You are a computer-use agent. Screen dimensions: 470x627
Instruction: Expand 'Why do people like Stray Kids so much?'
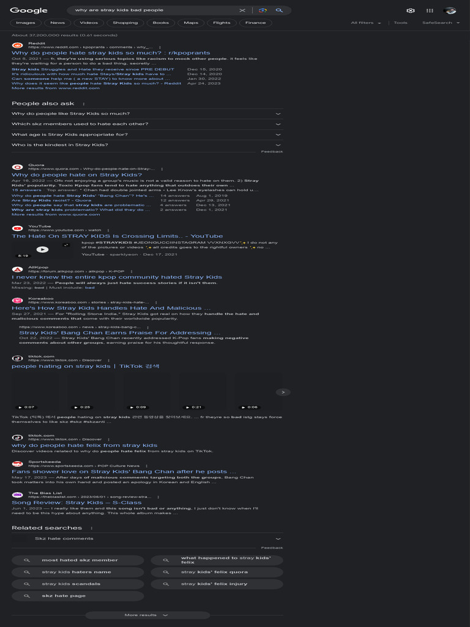[147, 113]
